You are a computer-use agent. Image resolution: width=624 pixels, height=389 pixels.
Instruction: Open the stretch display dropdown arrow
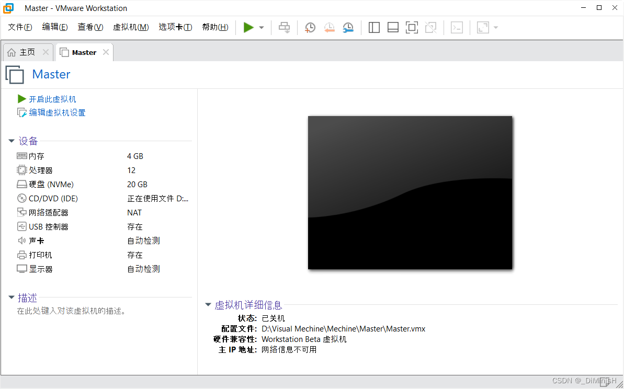pyautogui.click(x=496, y=27)
